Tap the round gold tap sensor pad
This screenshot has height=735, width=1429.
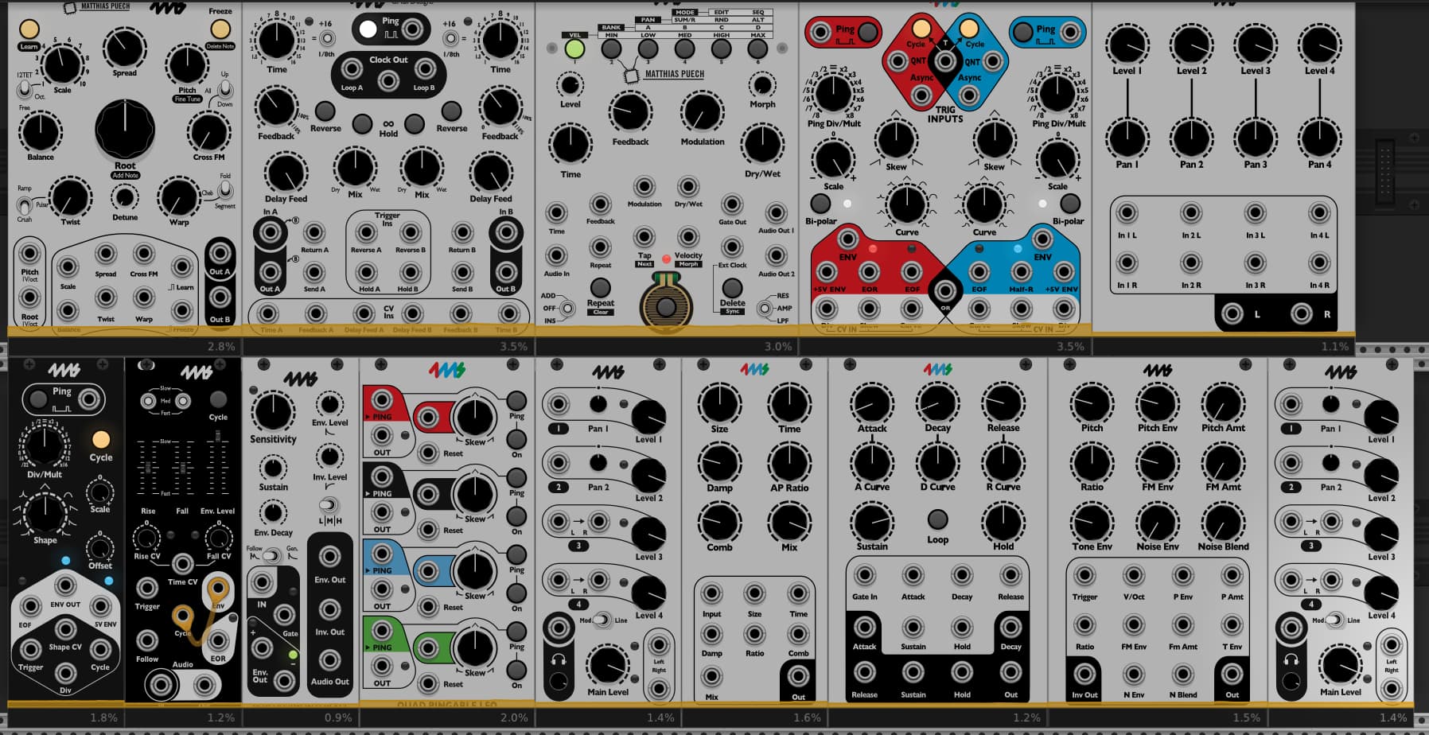click(x=666, y=306)
